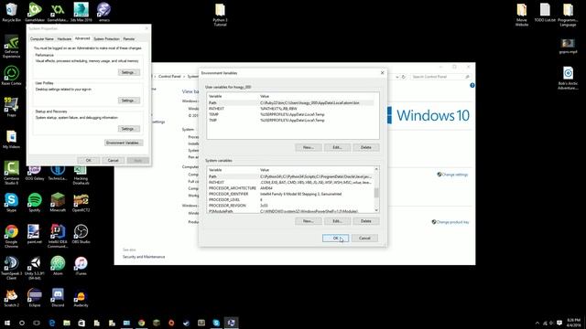Open GeForce Experience desktop icon
Image resolution: width=586 pixels, height=329 pixels.
click(12, 47)
